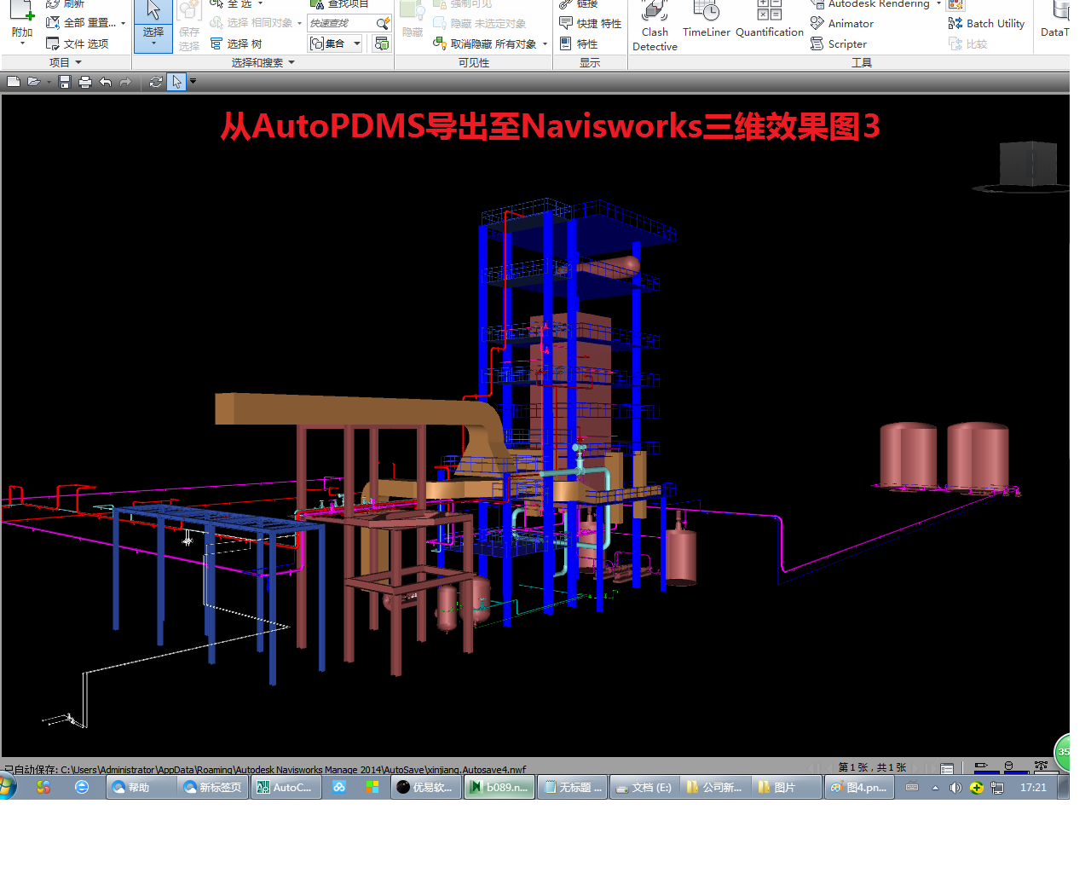Expand the 项目 panel dropdown
1091x873 pixels.
66,62
